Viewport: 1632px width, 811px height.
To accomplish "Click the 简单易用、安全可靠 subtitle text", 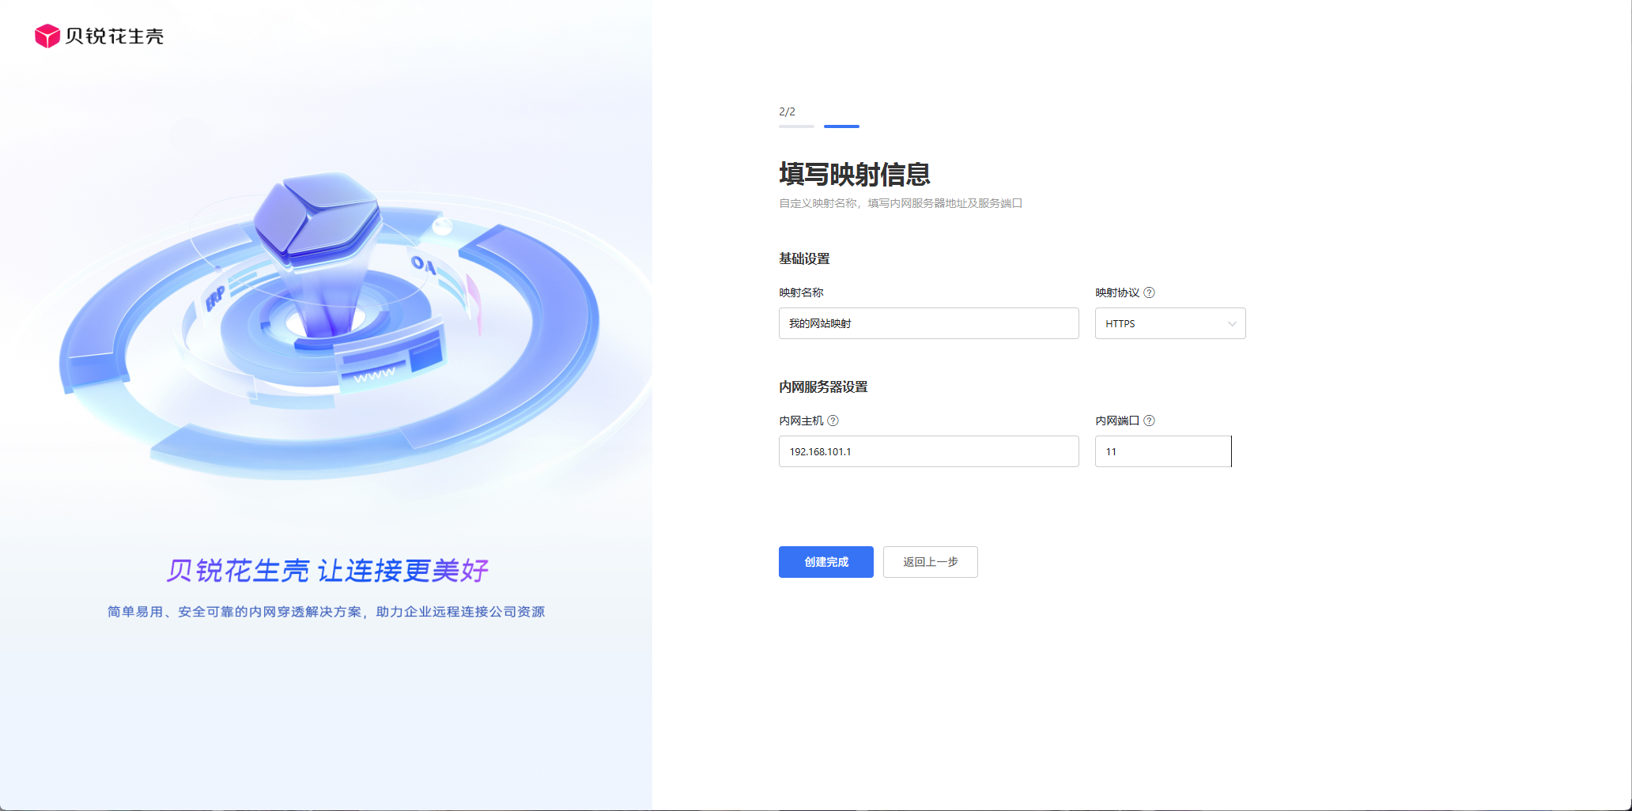I will coord(326,612).
